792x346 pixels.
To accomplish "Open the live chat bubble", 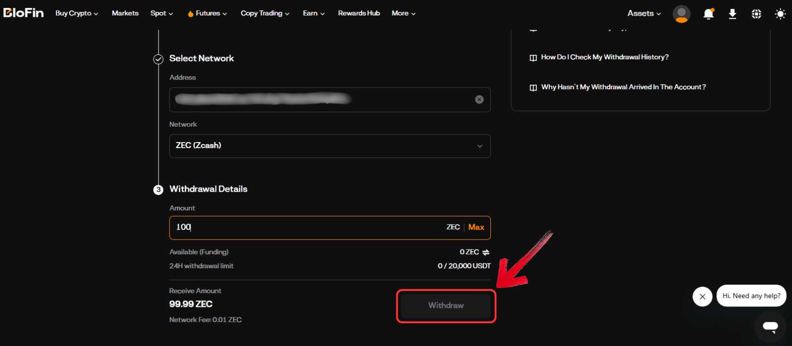I will (770, 326).
